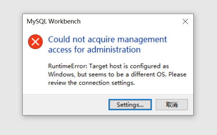Open the Settings... button
The width and height of the screenshot is (217, 135).
tap(130, 105)
